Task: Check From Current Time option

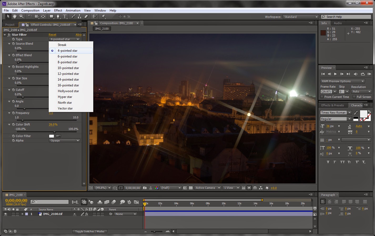Action: coord(322,97)
